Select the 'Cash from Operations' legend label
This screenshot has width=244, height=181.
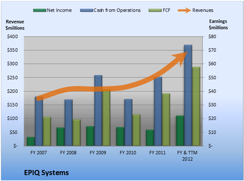click(117, 10)
